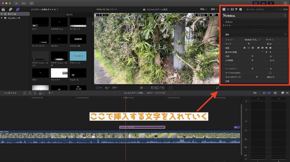The width and height of the screenshot is (290, 162).
Task: Toggle the inspector panel sliders icon
Action: [x=271, y=3]
